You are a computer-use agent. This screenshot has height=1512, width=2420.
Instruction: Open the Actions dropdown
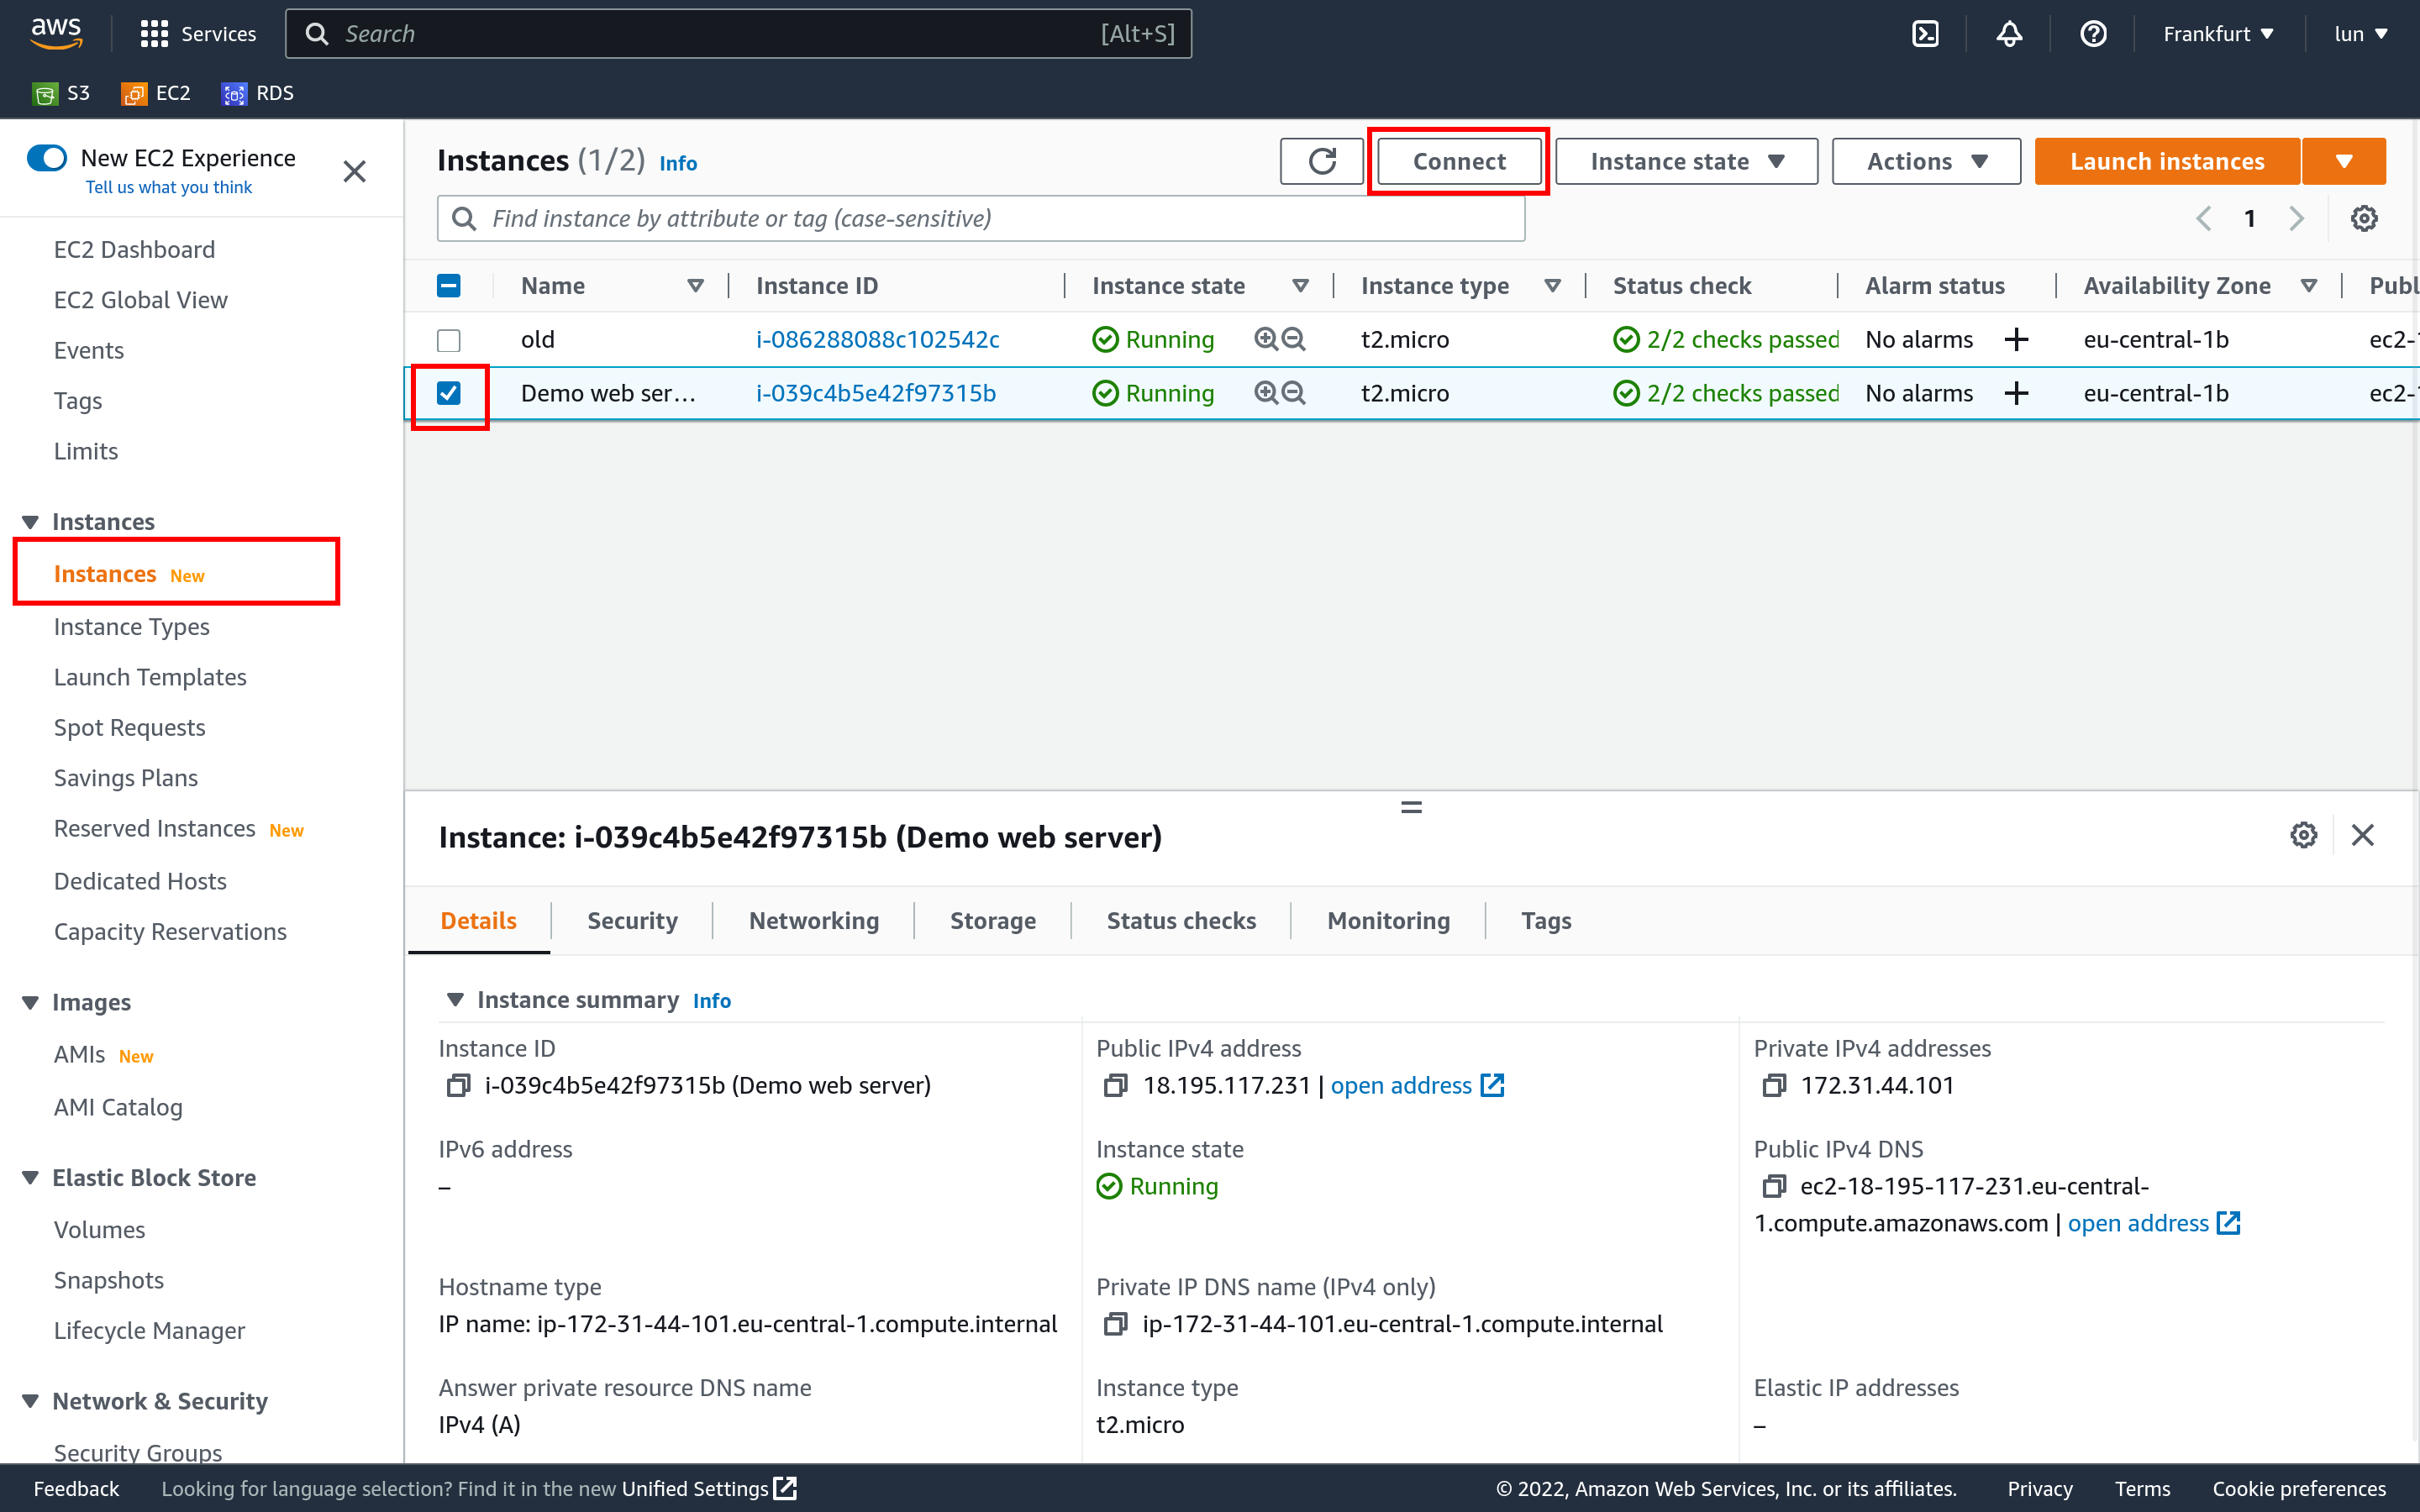pyautogui.click(x=1926, y=161)
